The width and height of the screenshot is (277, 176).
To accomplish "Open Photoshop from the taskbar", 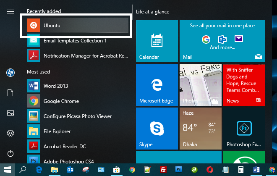I will [179, 169].
